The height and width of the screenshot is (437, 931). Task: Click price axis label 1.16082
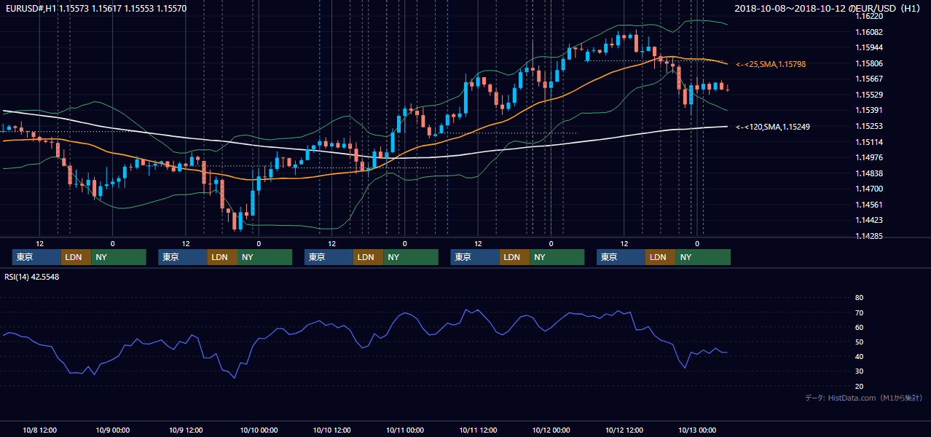(869, 32)
